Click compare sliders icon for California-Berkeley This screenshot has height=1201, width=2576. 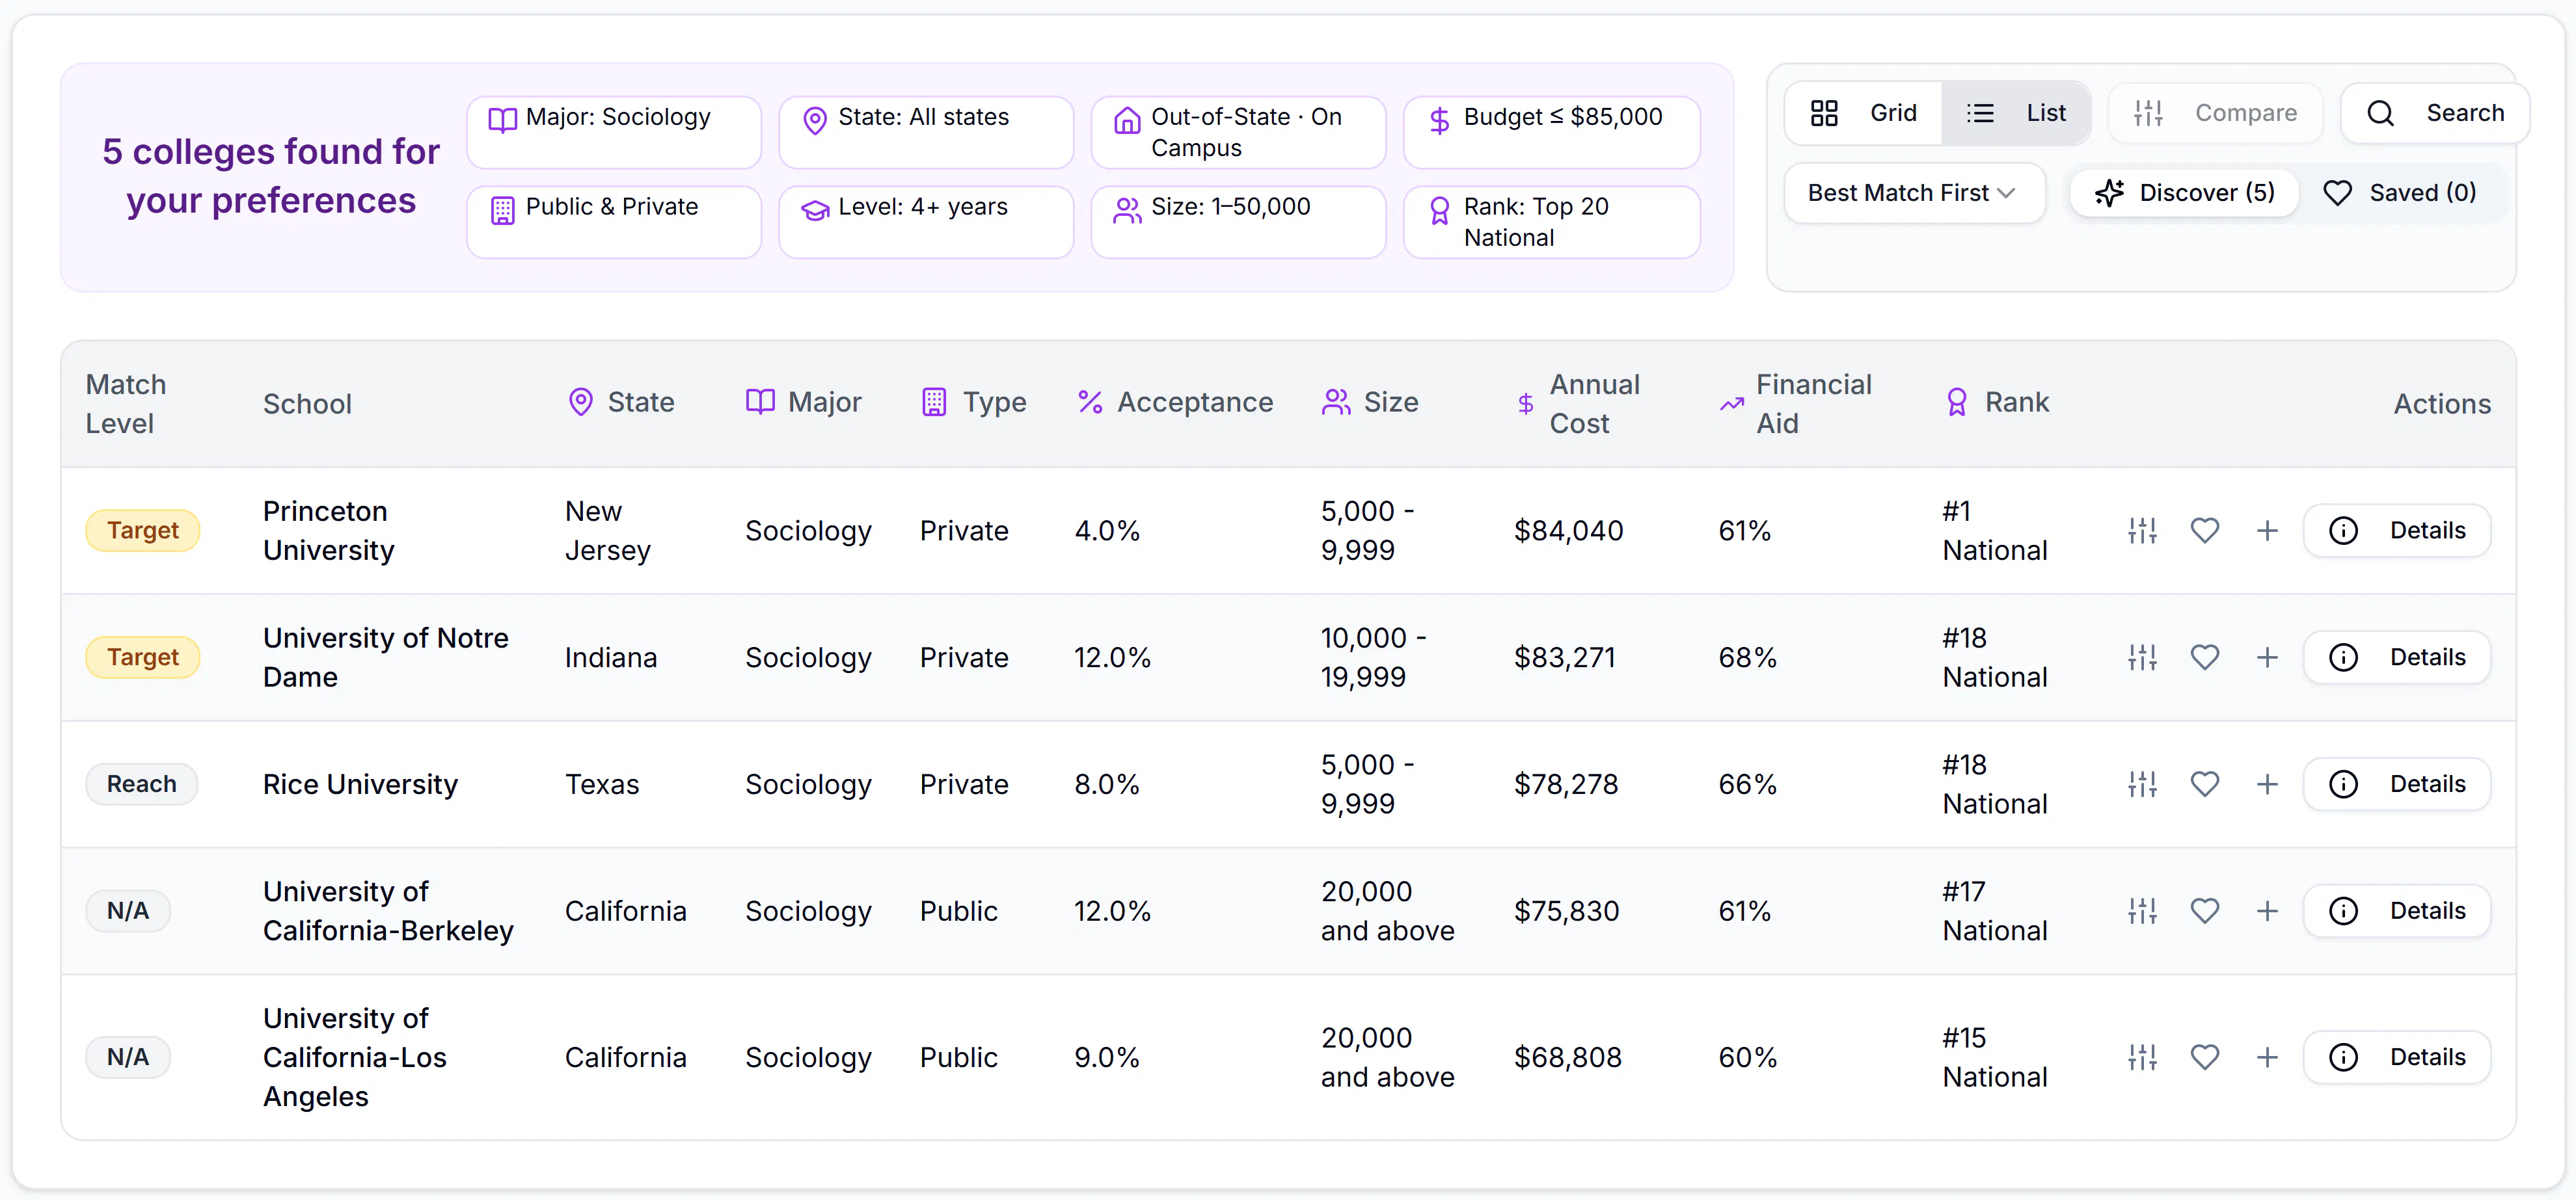(x=2142, y=911)
